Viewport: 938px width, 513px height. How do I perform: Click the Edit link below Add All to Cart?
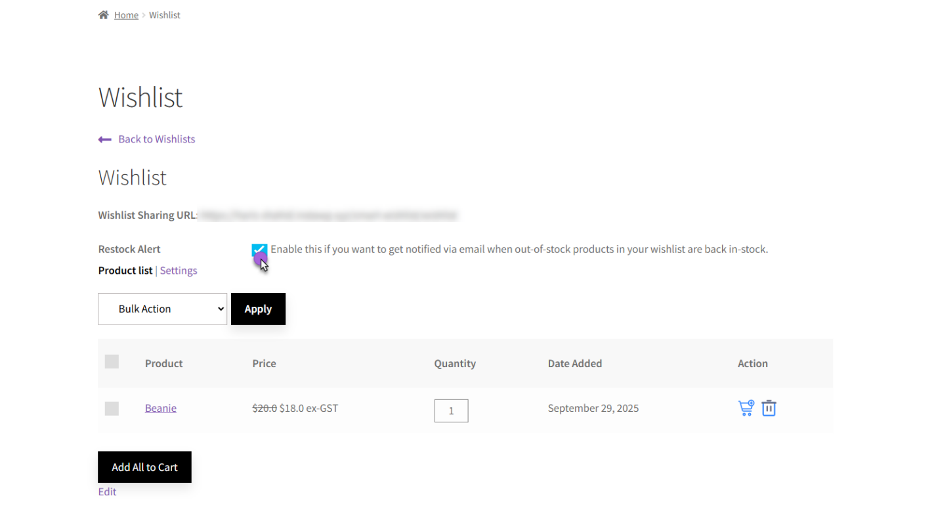[107, 491]
